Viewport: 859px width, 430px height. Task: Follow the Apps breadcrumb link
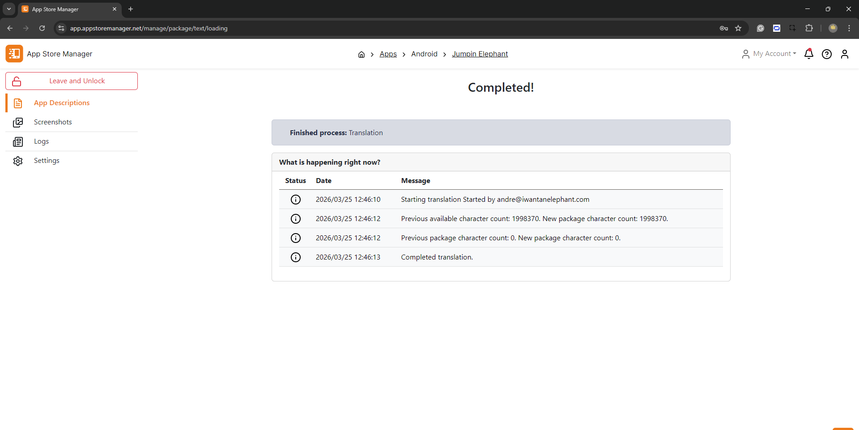388,54
